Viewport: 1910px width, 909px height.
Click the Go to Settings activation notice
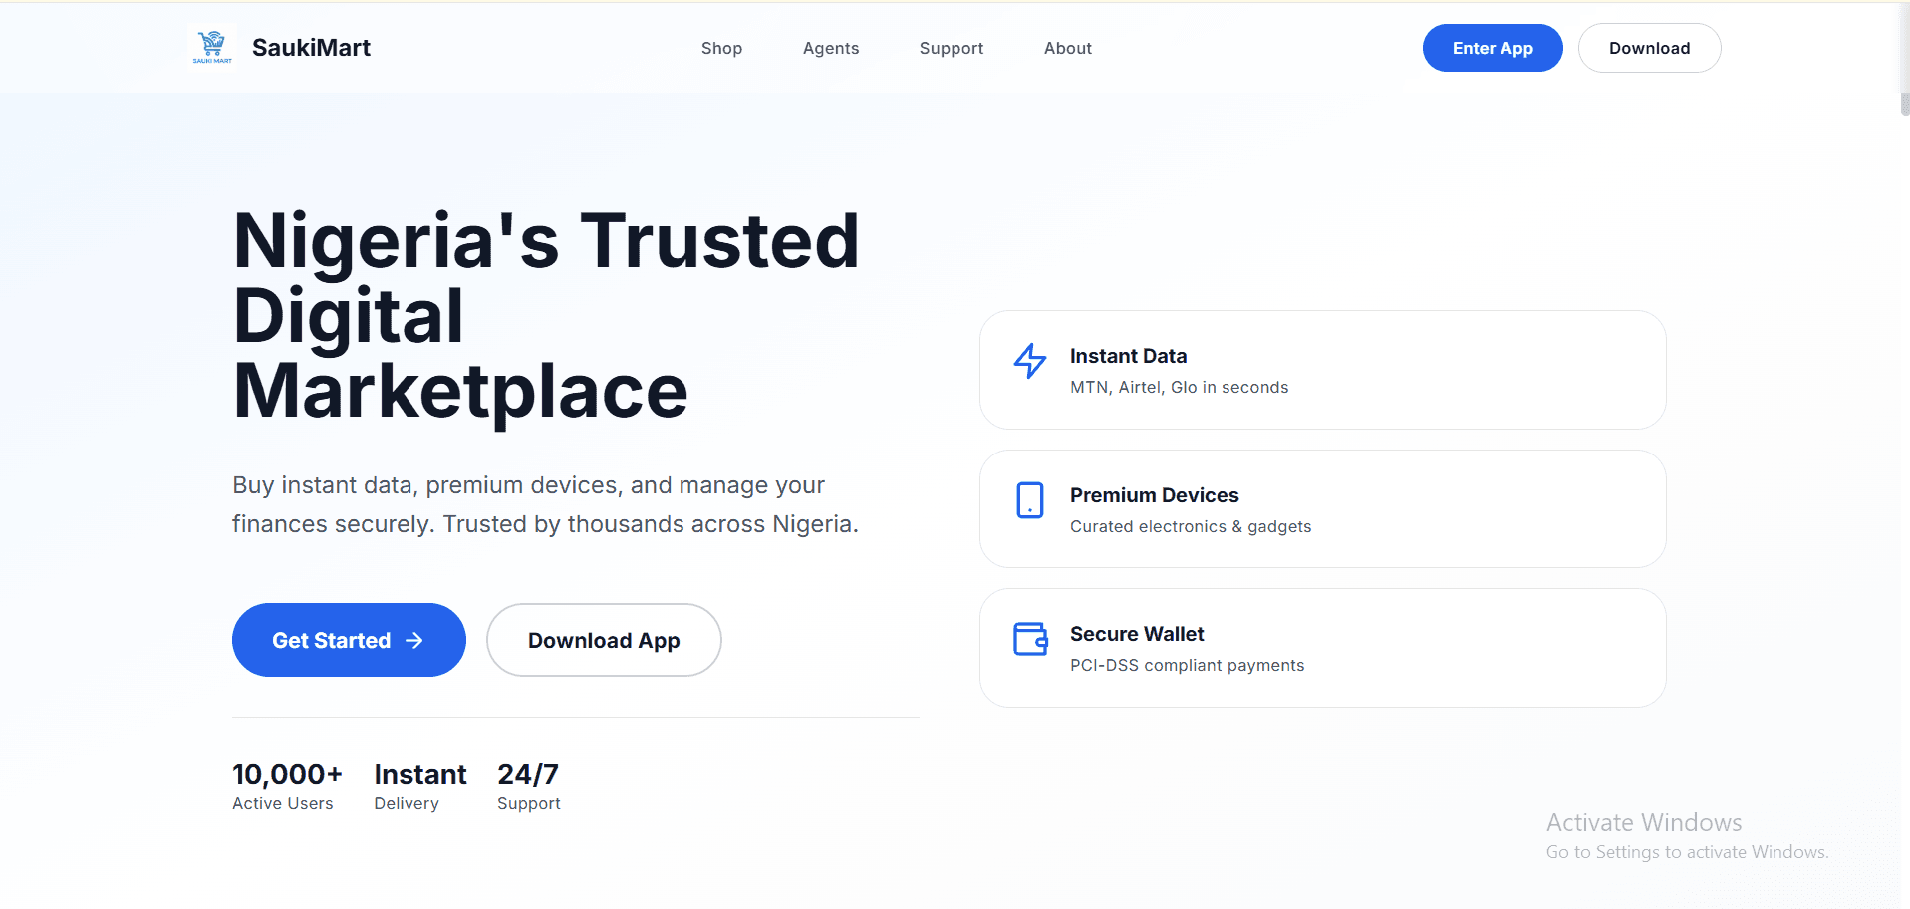click(x=1686, y=852)
